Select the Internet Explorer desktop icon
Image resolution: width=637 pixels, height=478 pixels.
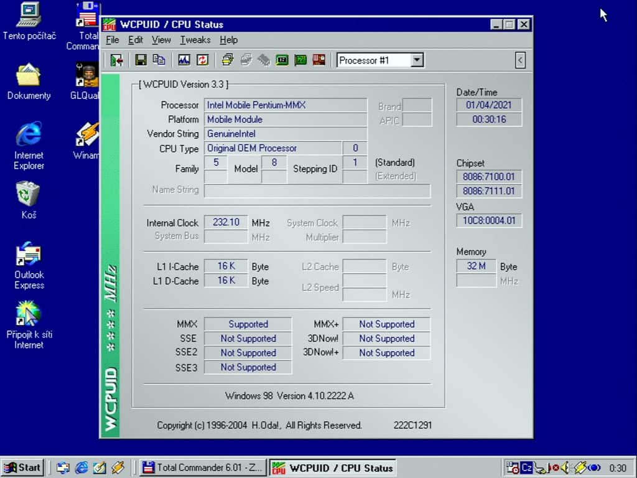point(29,146)
